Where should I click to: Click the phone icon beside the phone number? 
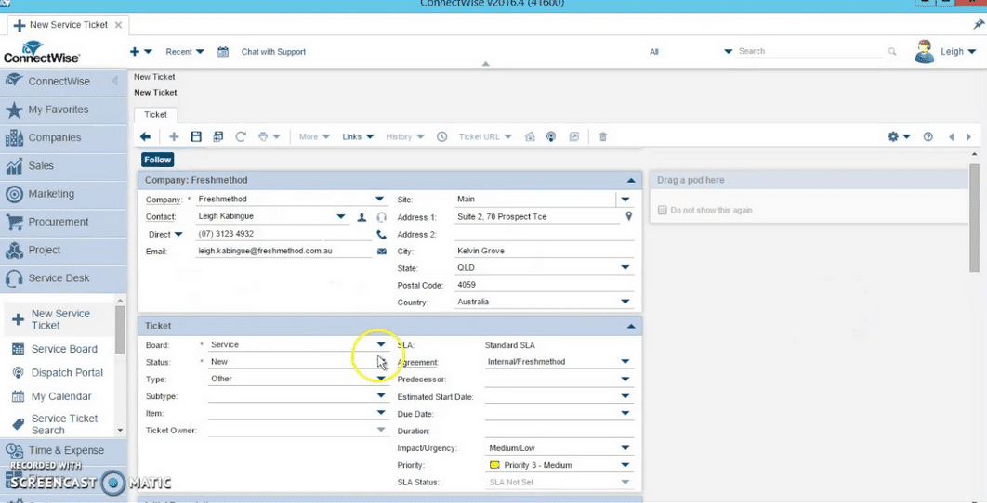coord(381,234)
